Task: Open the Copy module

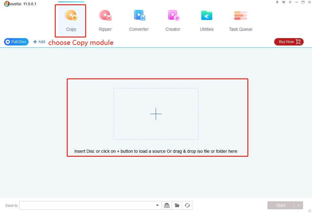Action: 71,20
